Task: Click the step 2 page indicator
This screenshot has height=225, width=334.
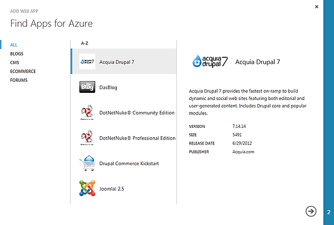Action: click(329, 212)
